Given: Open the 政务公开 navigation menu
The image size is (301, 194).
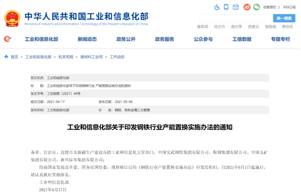Looking at the screenshot, I should (126, 39).
